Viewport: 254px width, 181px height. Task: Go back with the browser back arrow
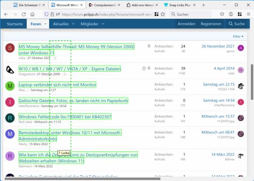(6, 14)
